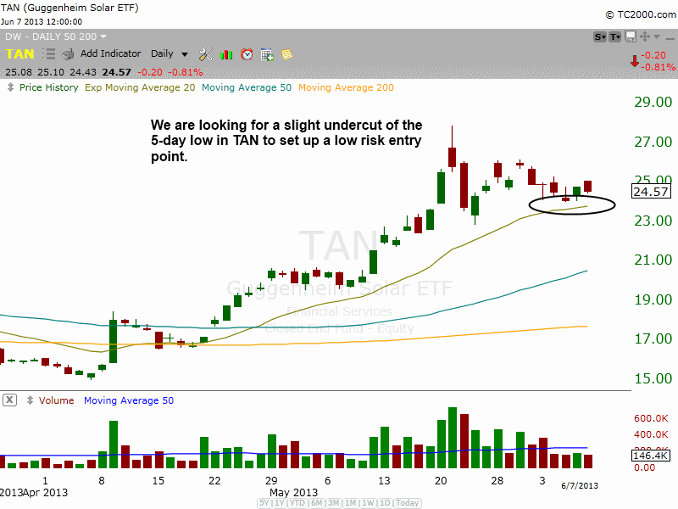678x509 pixels.
Task: Jump the chart to Today
Action: coord(407,503)
